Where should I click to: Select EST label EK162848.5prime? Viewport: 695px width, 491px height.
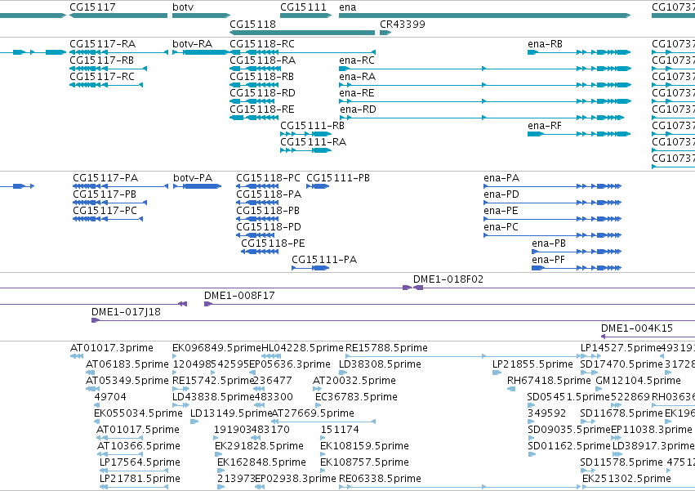(261, 463)
